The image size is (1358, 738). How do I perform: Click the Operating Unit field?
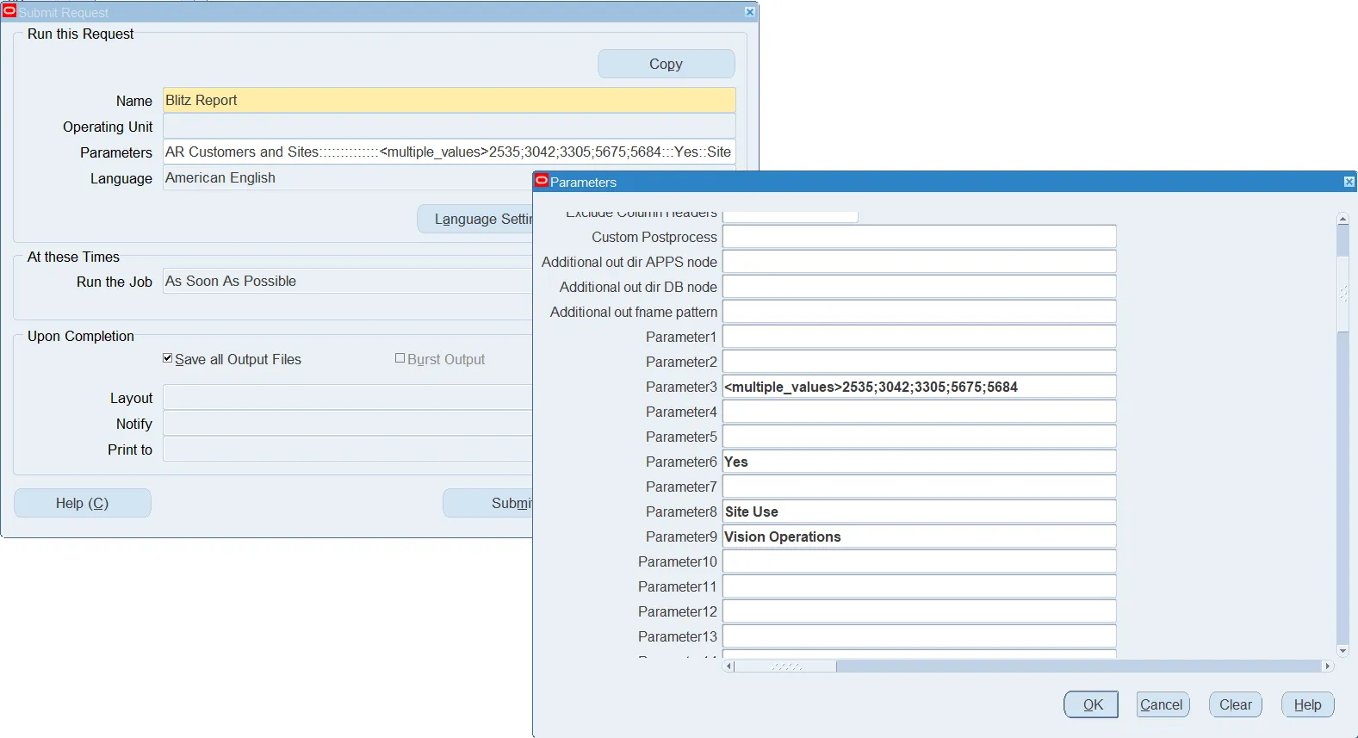450,126
